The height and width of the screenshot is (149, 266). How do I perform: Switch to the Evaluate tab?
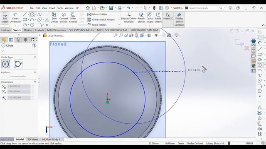[39, 30]
